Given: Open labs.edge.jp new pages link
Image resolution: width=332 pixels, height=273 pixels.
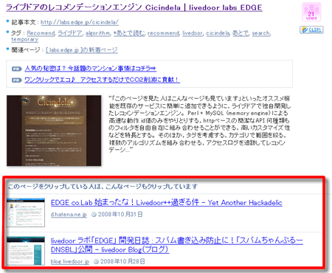Looking at the screenshot, I should 82,50.
